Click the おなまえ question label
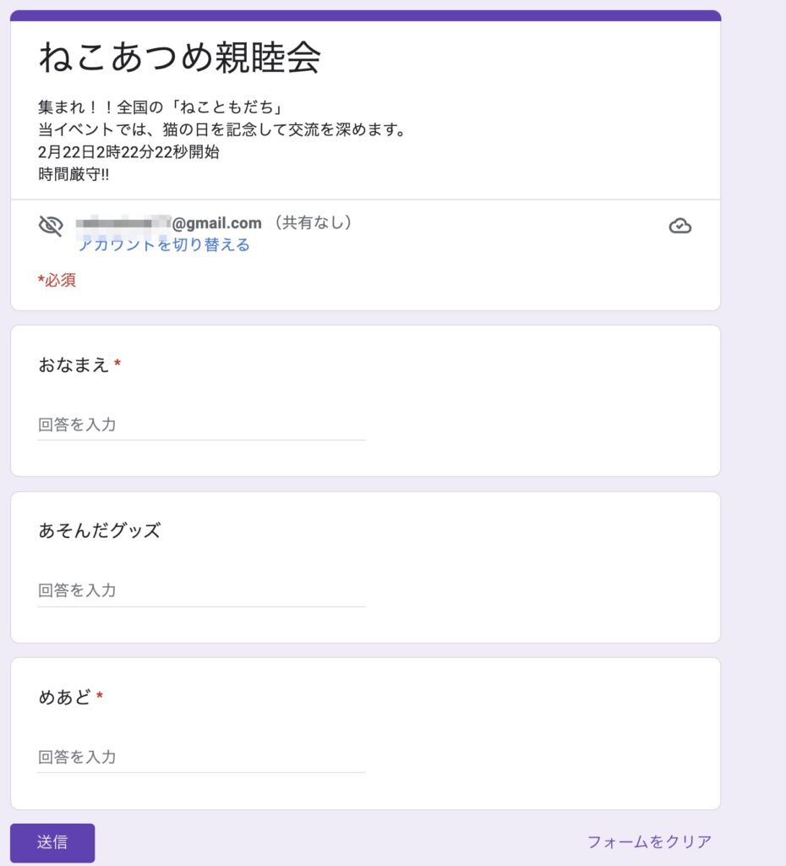Viewport: 786px width, 866px height. 74,364
